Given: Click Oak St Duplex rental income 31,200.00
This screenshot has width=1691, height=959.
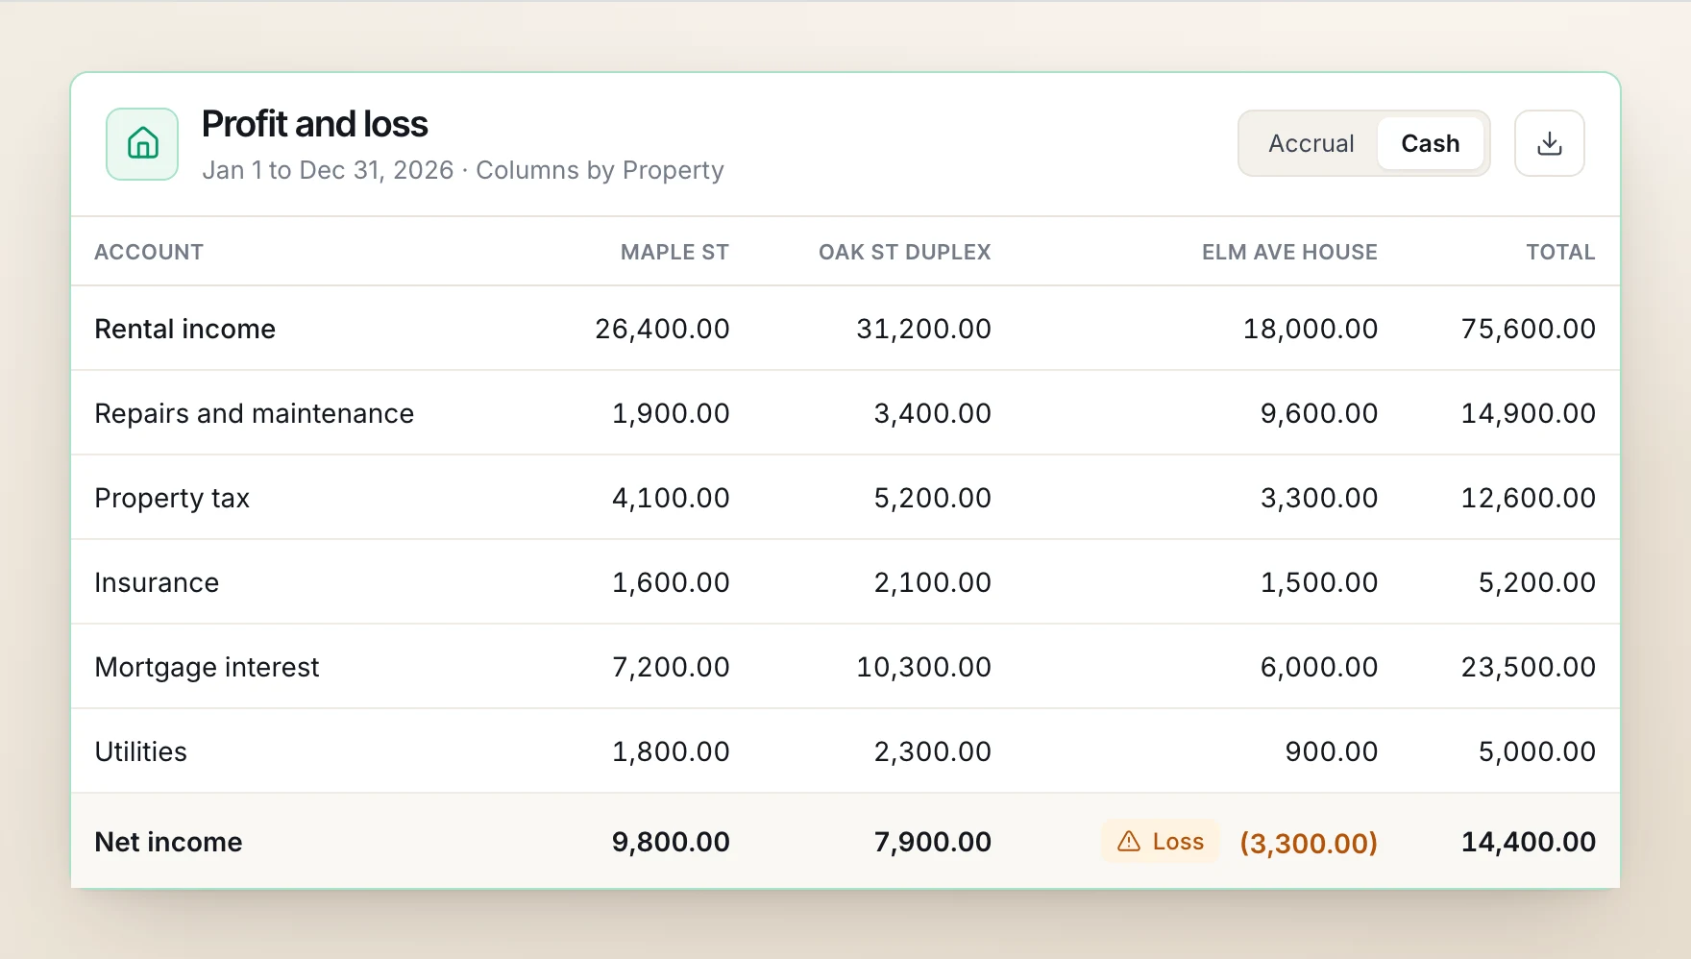Looking at the screenshot, I should coord(923,329).
